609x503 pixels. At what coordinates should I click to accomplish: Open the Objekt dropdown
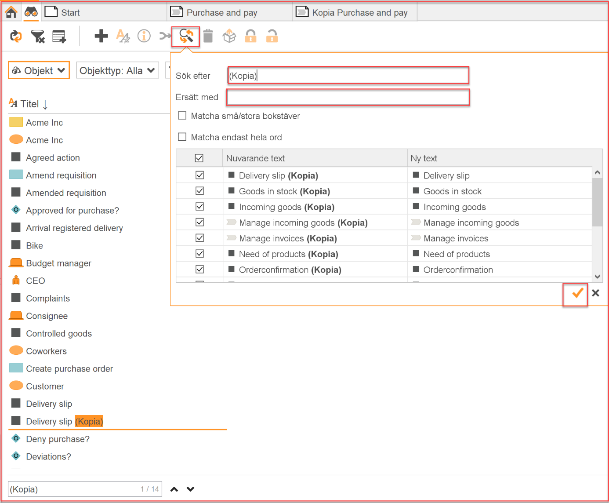39,70
